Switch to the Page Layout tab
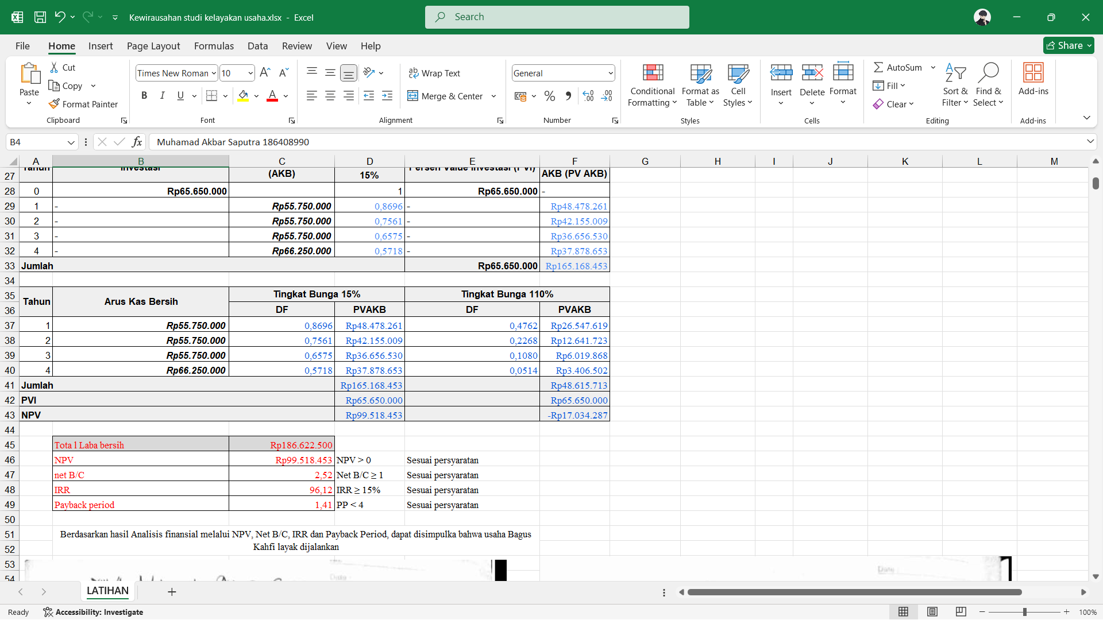Screen dimensions: 1103x620 pos(153,46)
